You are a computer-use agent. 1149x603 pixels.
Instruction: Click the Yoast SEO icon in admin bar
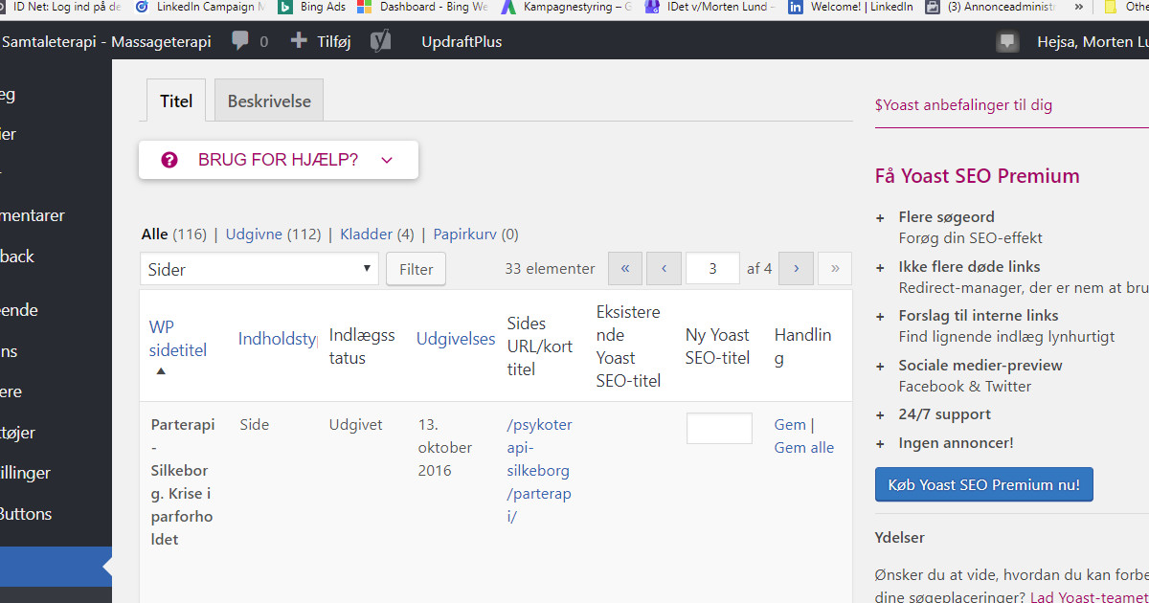click(380, 41)
